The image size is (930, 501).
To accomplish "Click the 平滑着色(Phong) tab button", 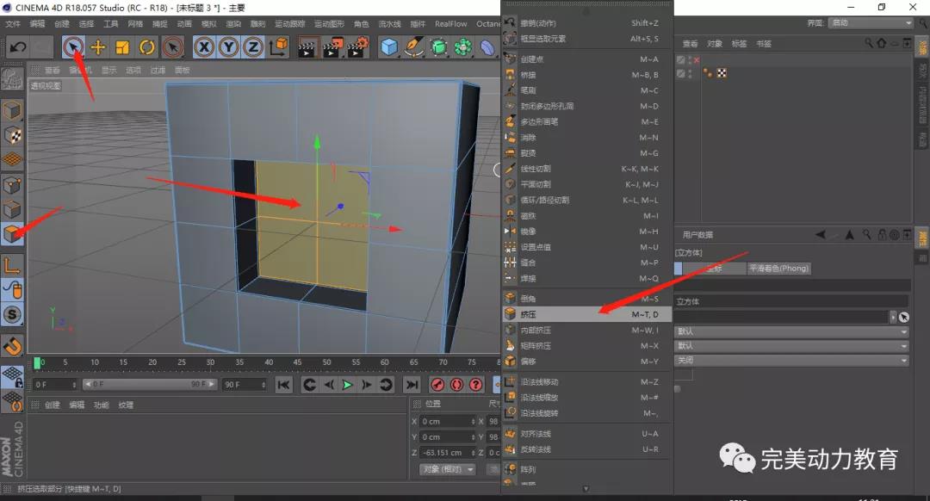I will pos(778,269).
